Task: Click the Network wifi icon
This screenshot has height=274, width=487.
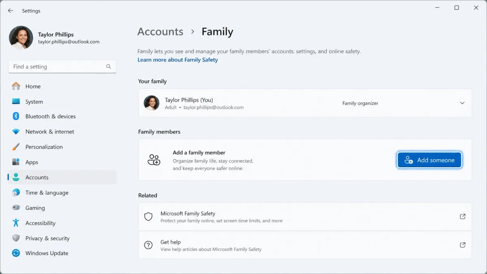Action: tap(16, 132)
